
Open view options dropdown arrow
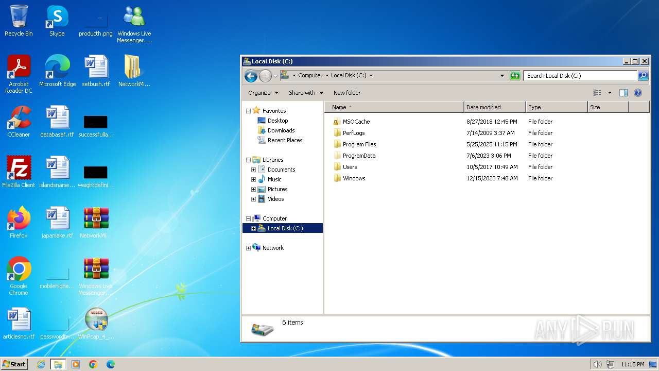(610, 93)
